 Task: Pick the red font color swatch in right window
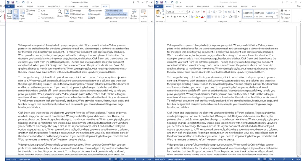point(202,17)
